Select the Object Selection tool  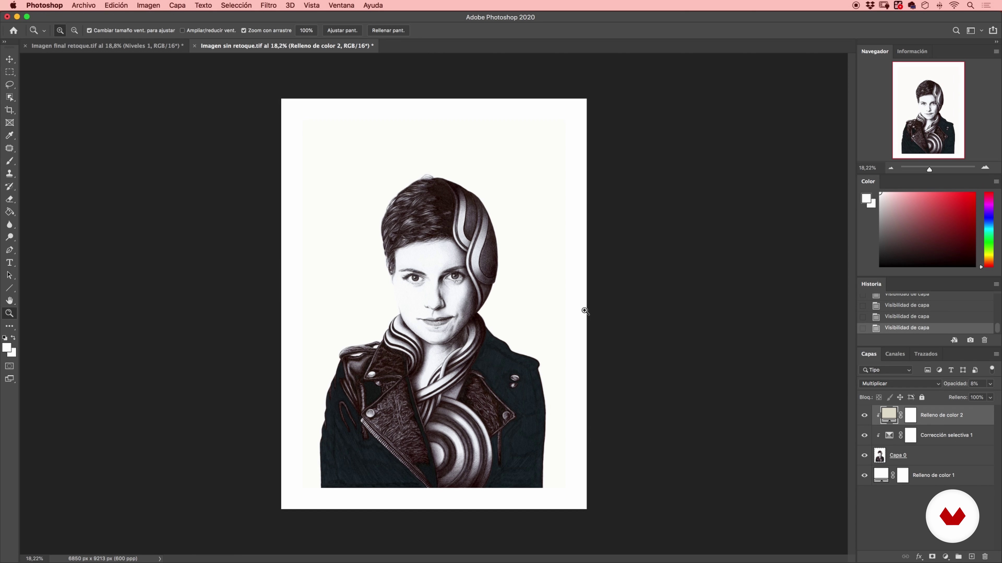[9, 97]
